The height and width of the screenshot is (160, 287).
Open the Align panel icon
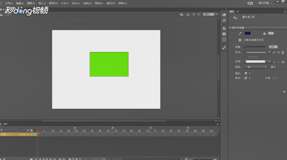click(224, 29)
